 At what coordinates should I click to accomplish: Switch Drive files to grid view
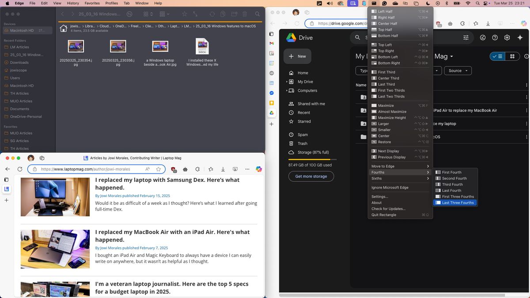tap(512, 57)
